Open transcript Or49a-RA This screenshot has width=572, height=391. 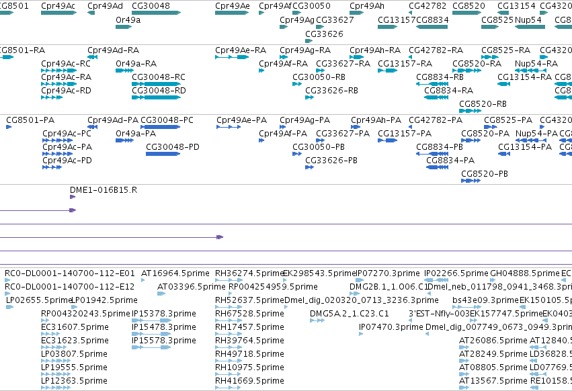point(136,63)
